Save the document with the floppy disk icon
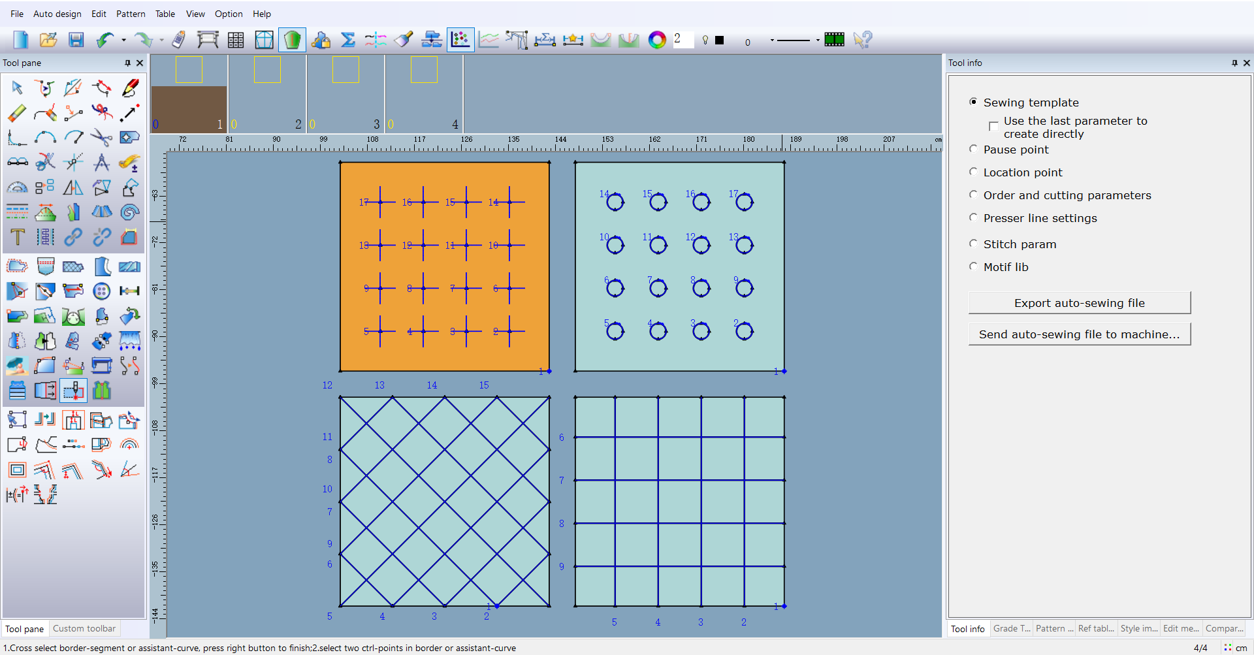 [76, 40]
